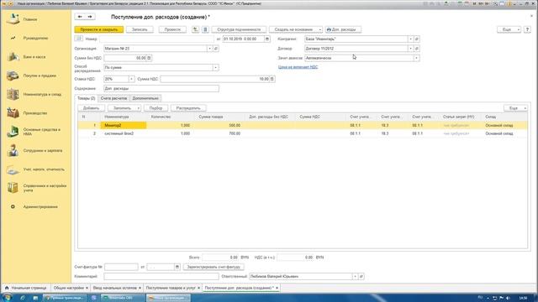Viewport: 538px width, 302px height.
Task: Open the Номенклатура и склад section
Action: [42, 94]
